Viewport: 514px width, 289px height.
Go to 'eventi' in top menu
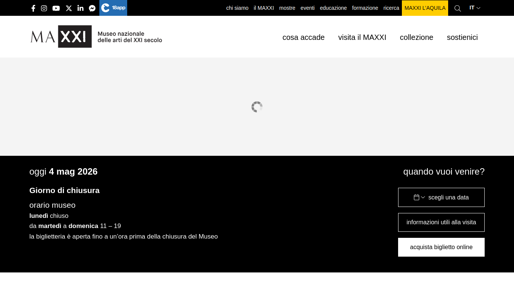point(307,8)
